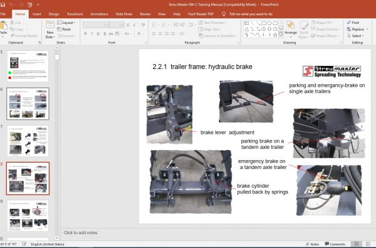The image size is (376, 248).
Task: Click the spell check icon in status bar
Action: [x=24, y=244]
